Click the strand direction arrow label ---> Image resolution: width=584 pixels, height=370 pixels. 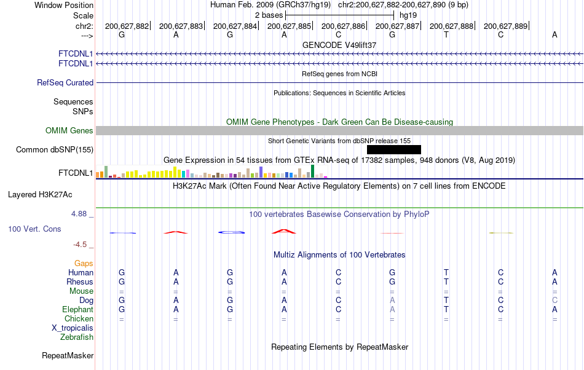click(87, 36)
